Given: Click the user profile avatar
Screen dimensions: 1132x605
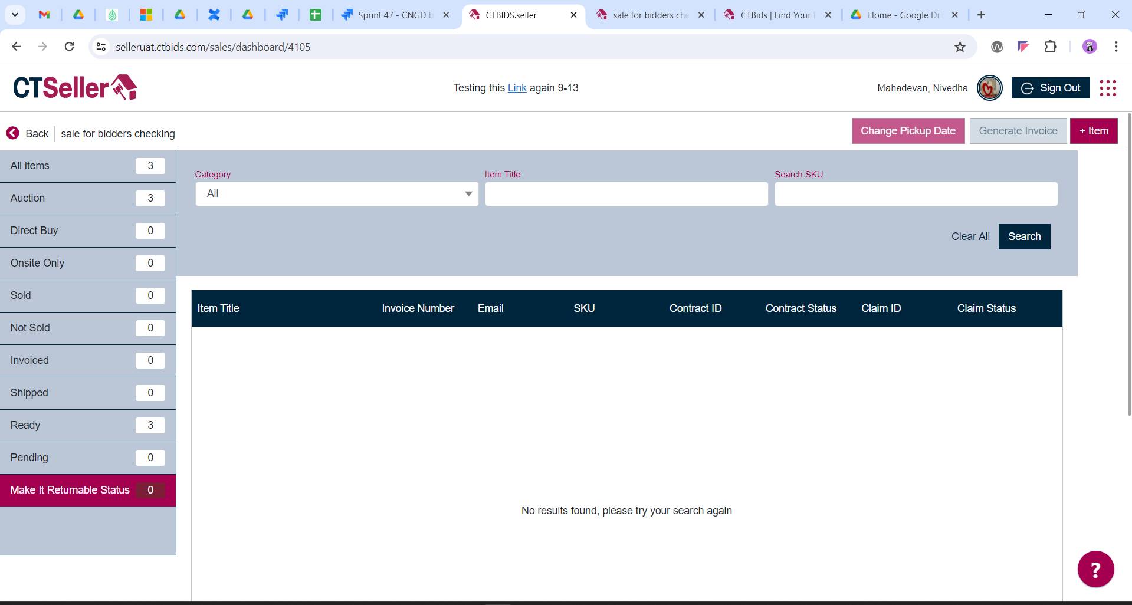Looking at the screenshot, I should pos(989,88).
